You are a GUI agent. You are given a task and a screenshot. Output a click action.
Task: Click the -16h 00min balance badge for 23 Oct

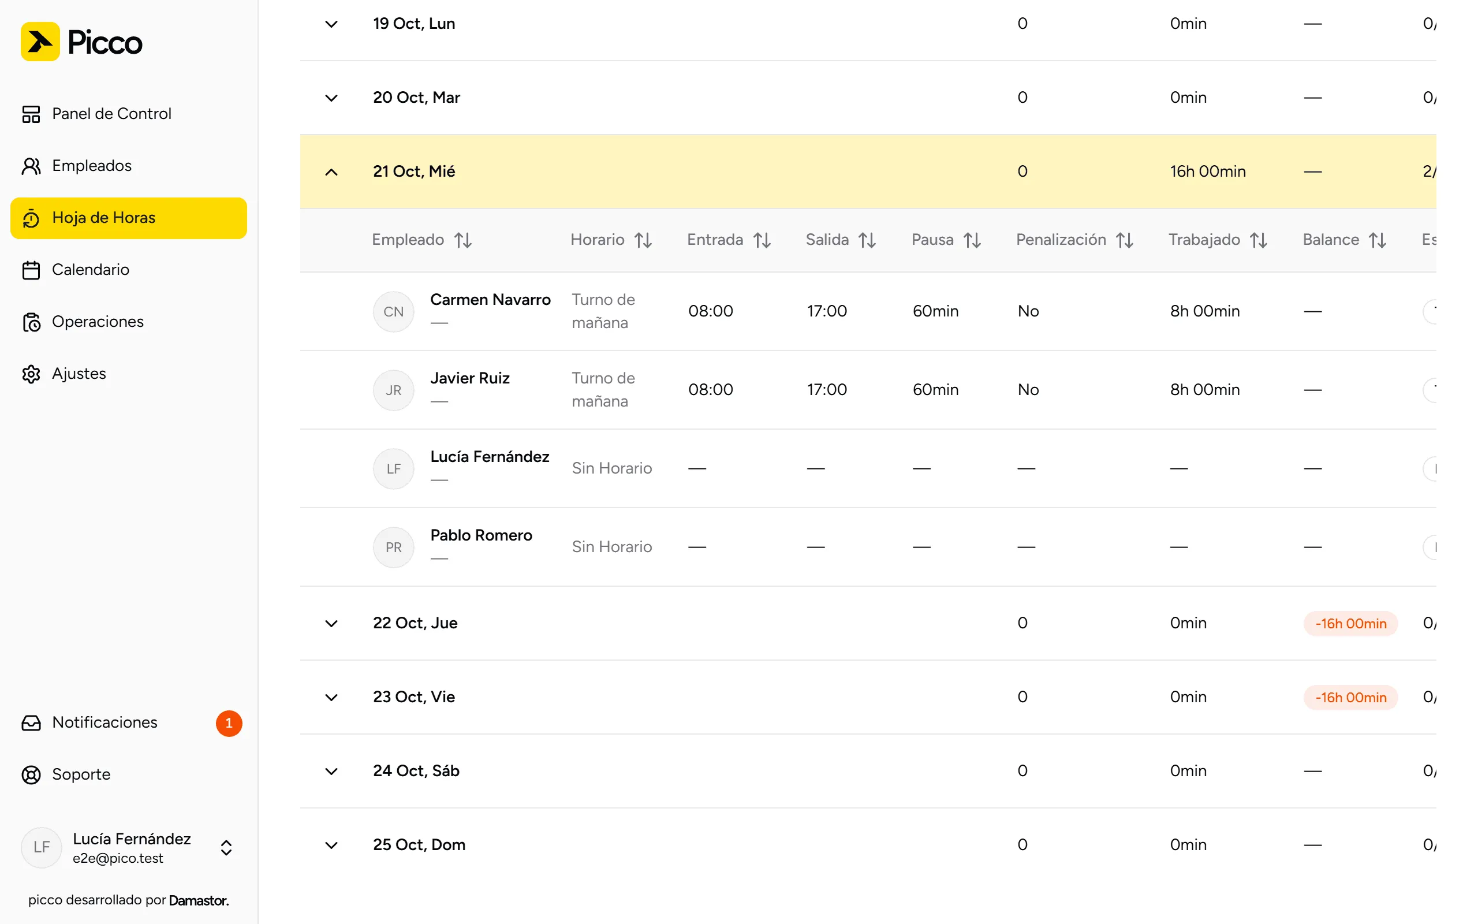(1350, 697)
